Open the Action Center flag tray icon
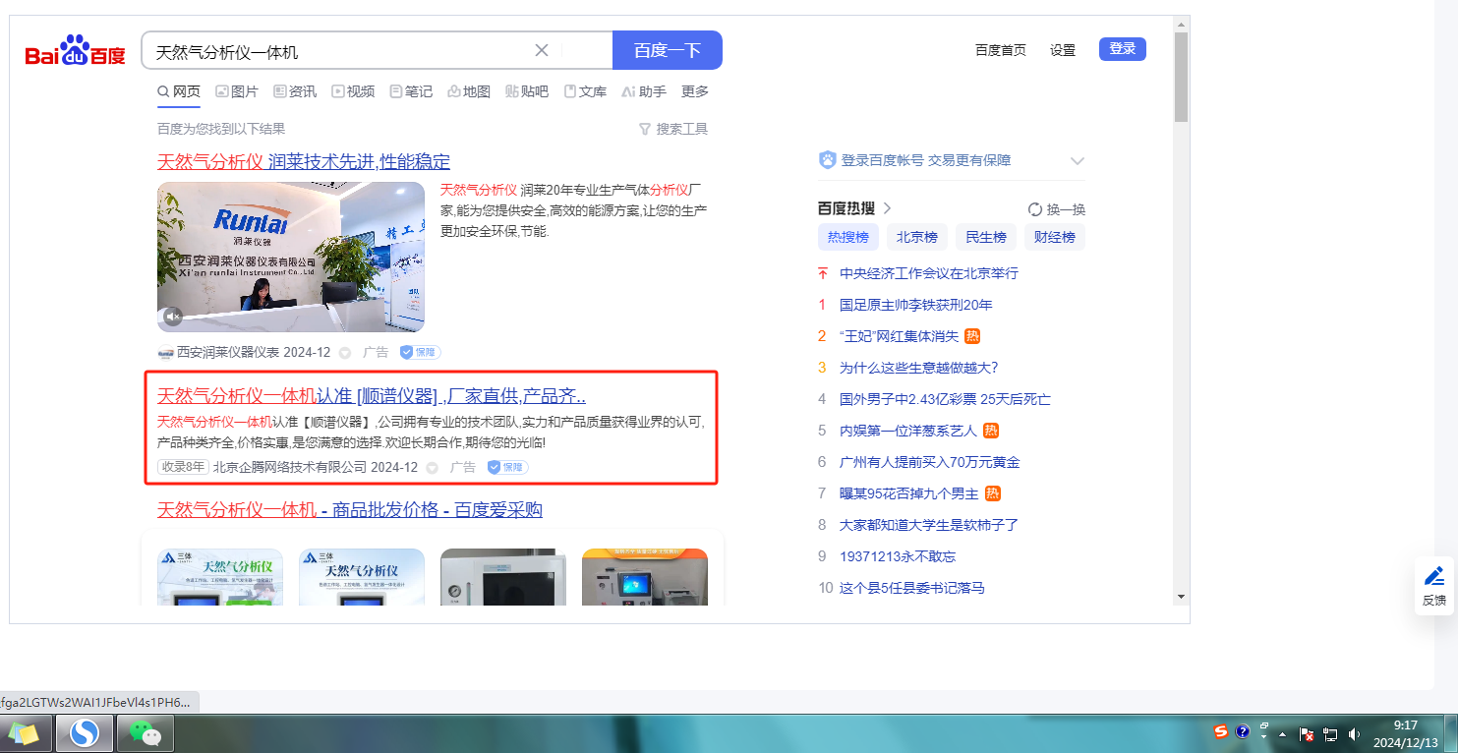The height and width of the screenshot is (753, 1458). coord(1308,733)
